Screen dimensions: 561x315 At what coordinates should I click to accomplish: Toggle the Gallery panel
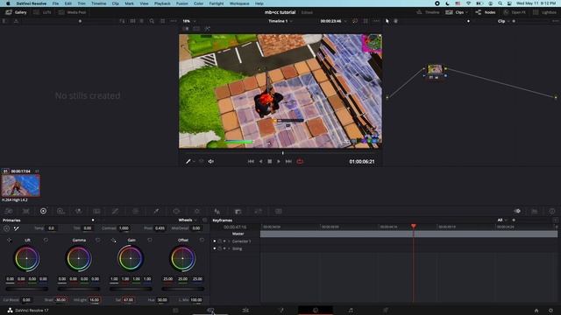point(16,12)
